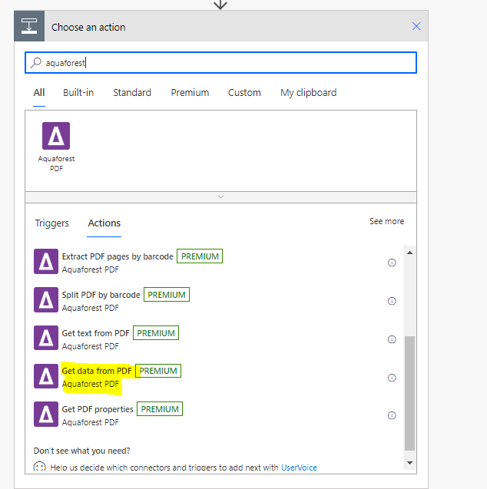Open the Premium connectors tab
The image size is (487, 489).
[x=190, y=93]
